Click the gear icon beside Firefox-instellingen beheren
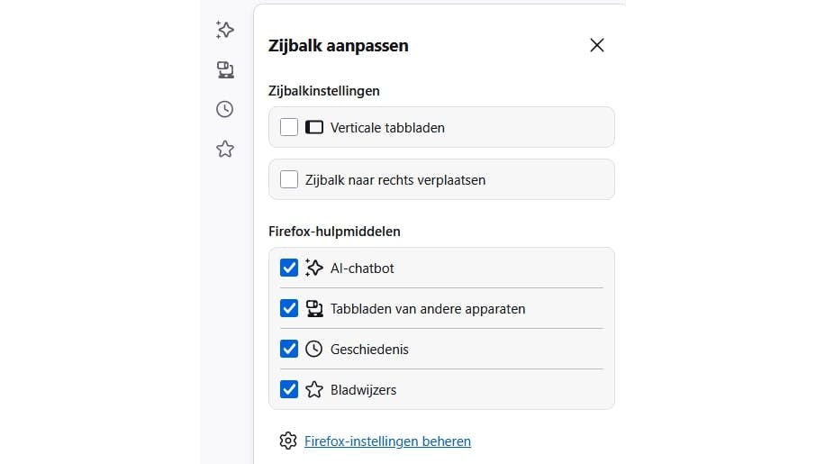 (287, 441)
